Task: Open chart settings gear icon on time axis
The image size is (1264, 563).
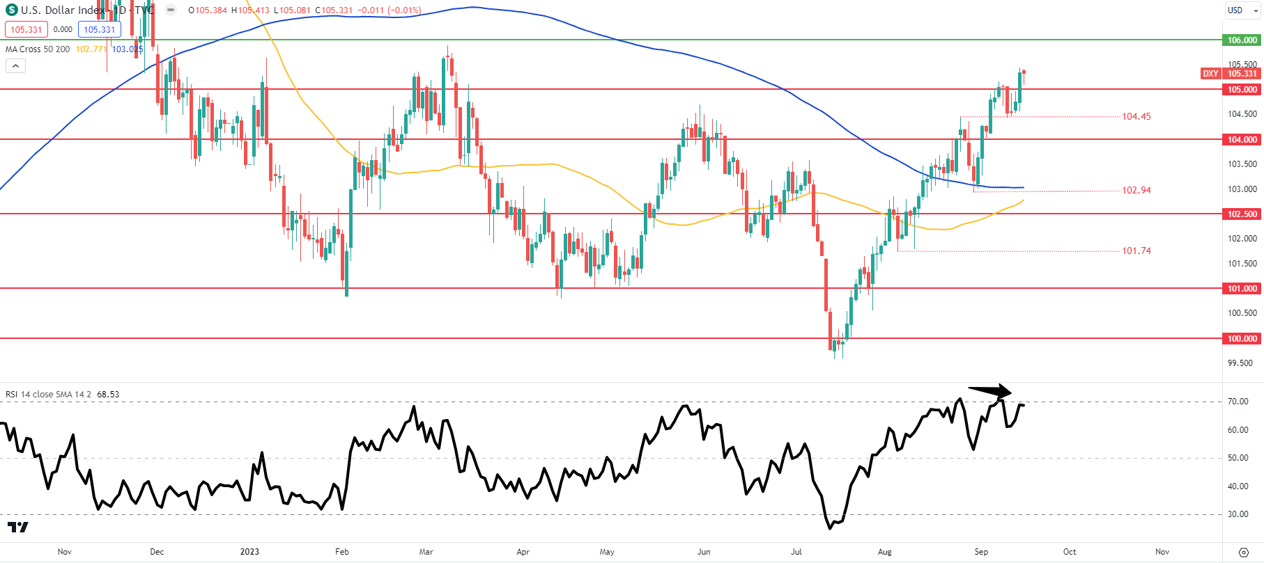Action: [x=1244, y=552]
